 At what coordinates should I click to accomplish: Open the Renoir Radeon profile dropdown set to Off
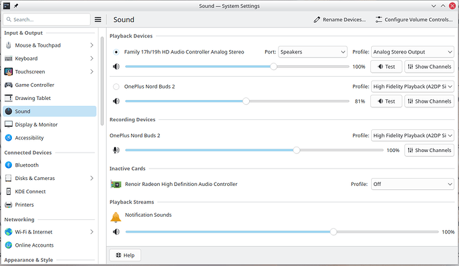point(412,184)
